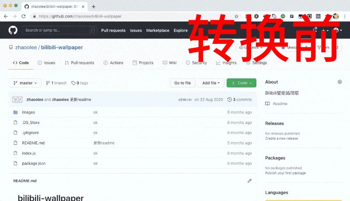350x201 pixels.
Task: Open the repository Pull requests tab
Action: (80, 63)
